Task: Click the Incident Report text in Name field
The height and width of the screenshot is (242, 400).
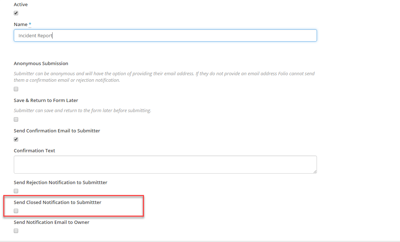Action: click(35, 35)
